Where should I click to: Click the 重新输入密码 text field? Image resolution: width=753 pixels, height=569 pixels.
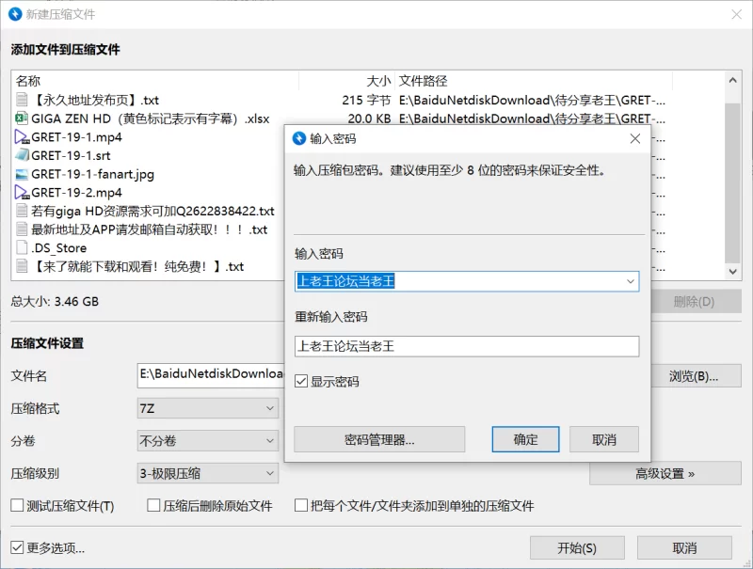pyautogui.click(x=467, y=346)
